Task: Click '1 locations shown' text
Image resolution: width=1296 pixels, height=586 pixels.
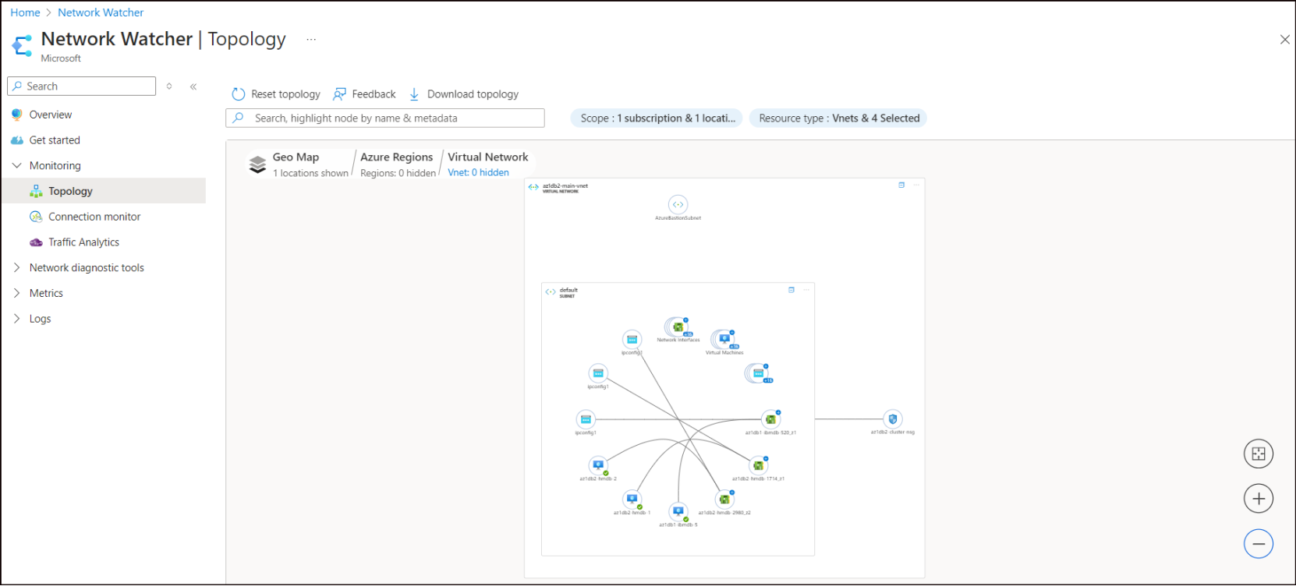Action: pyautogui.click(x=310, y=173)
